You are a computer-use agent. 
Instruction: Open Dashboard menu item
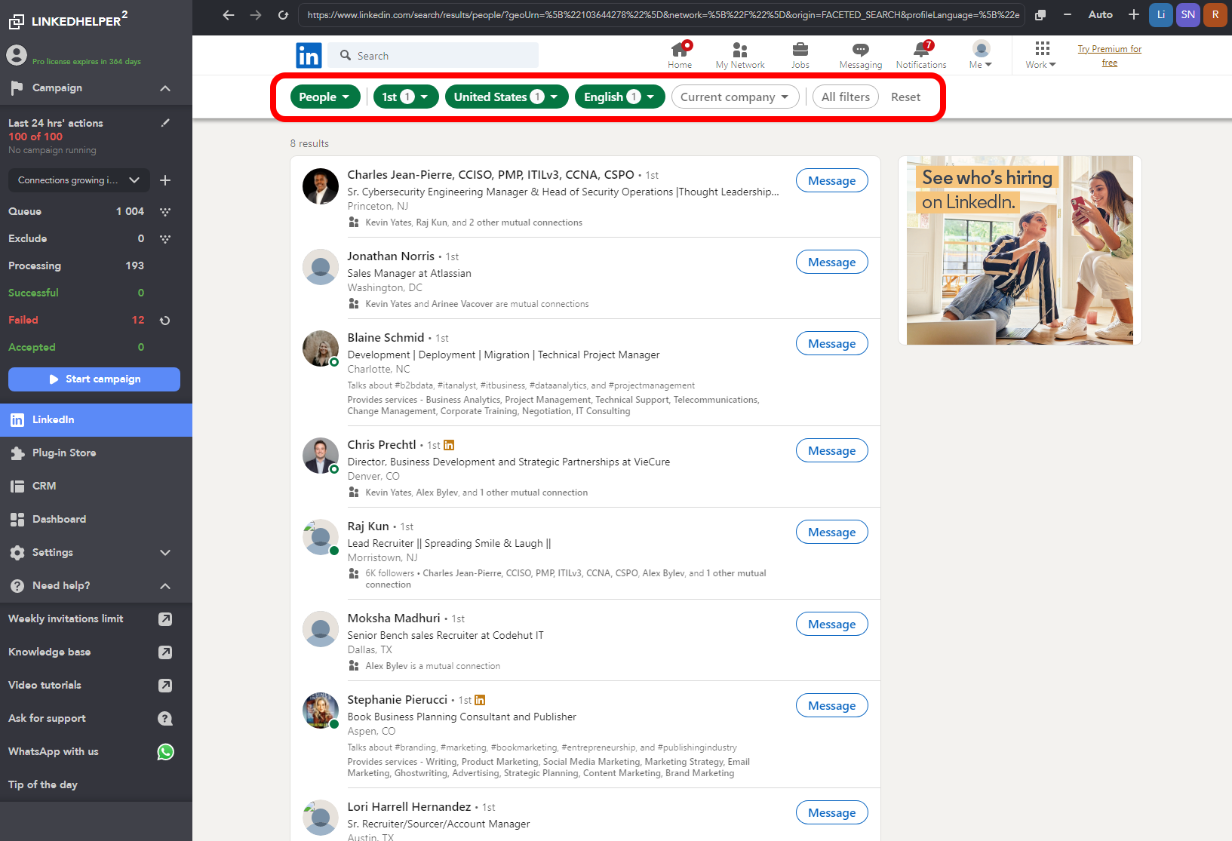[96, 520]
